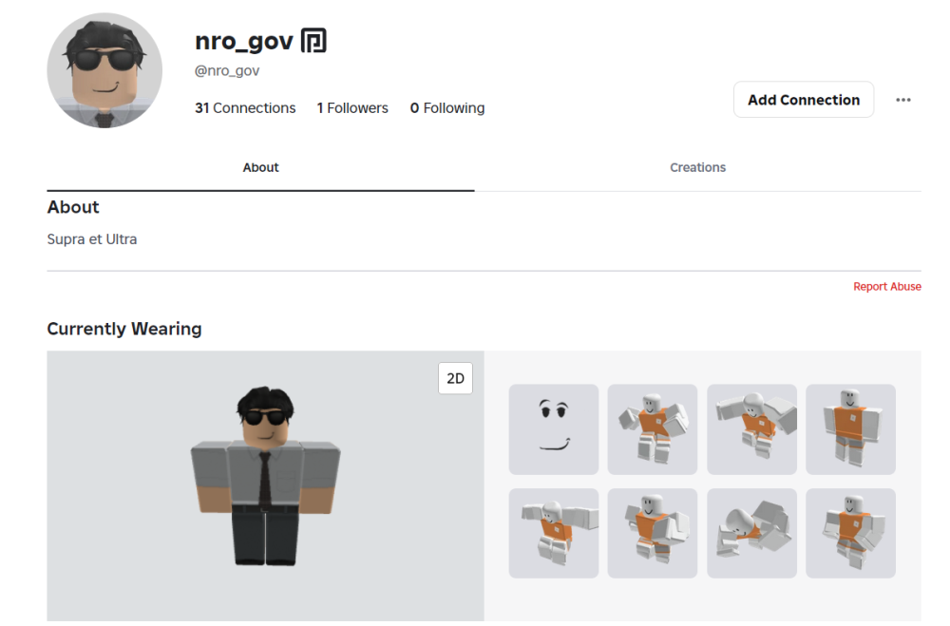This screenshot has height=626, width=950.
Task: View the 31 Connections list
Action: tap(245, 108)
